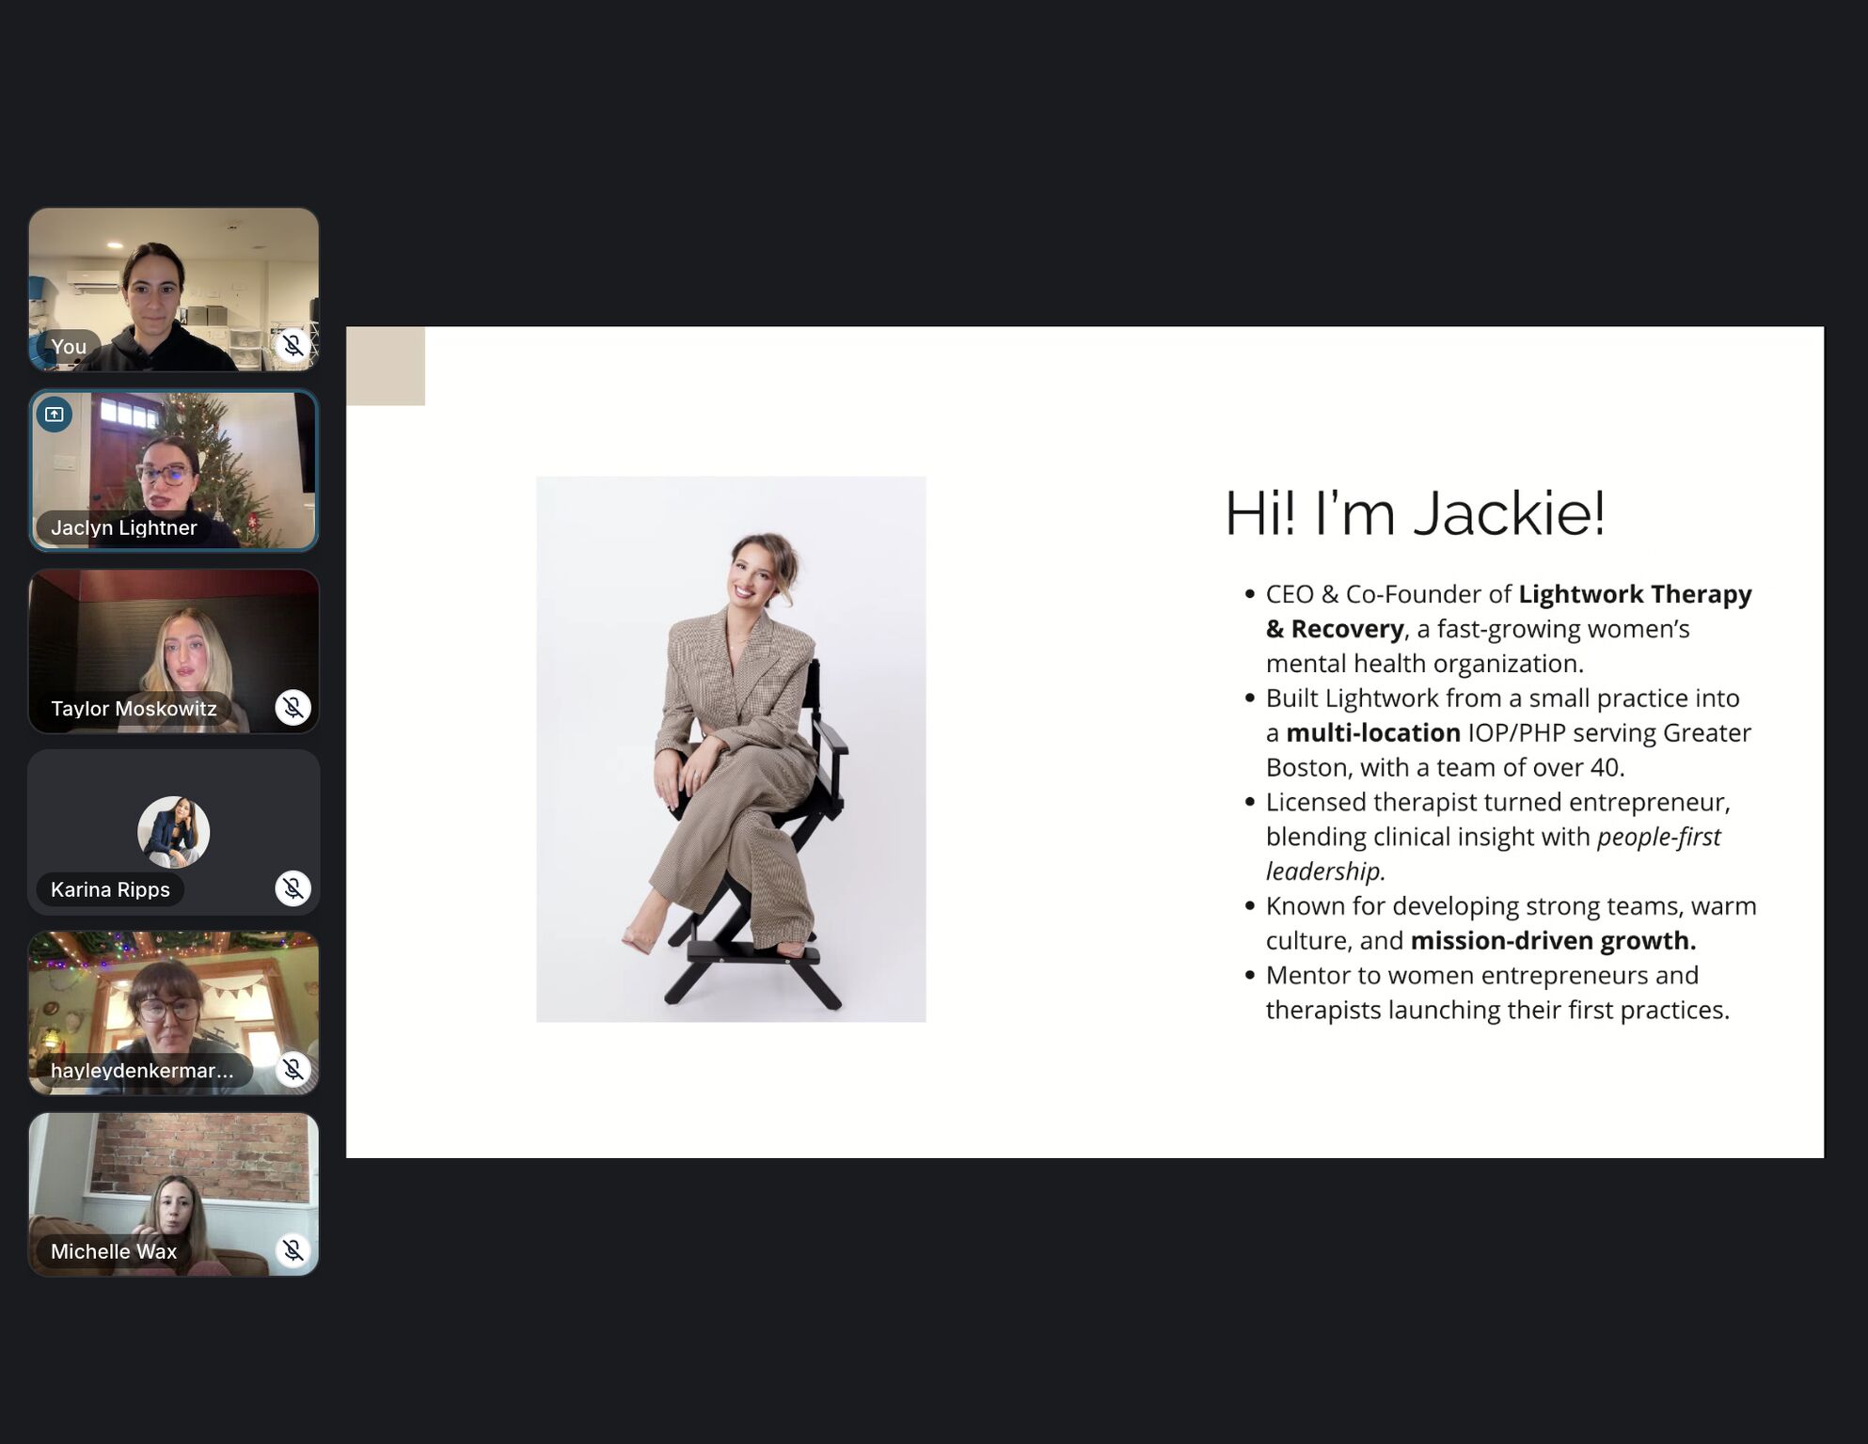Screen dimensions: 1868x1444
Task: Click the Taylor Moskowitz name label
Action: (134, 708)
